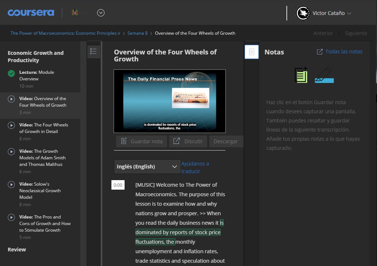
Task: Navigate to Anterior in the top navigation
Action: point(323,33)
